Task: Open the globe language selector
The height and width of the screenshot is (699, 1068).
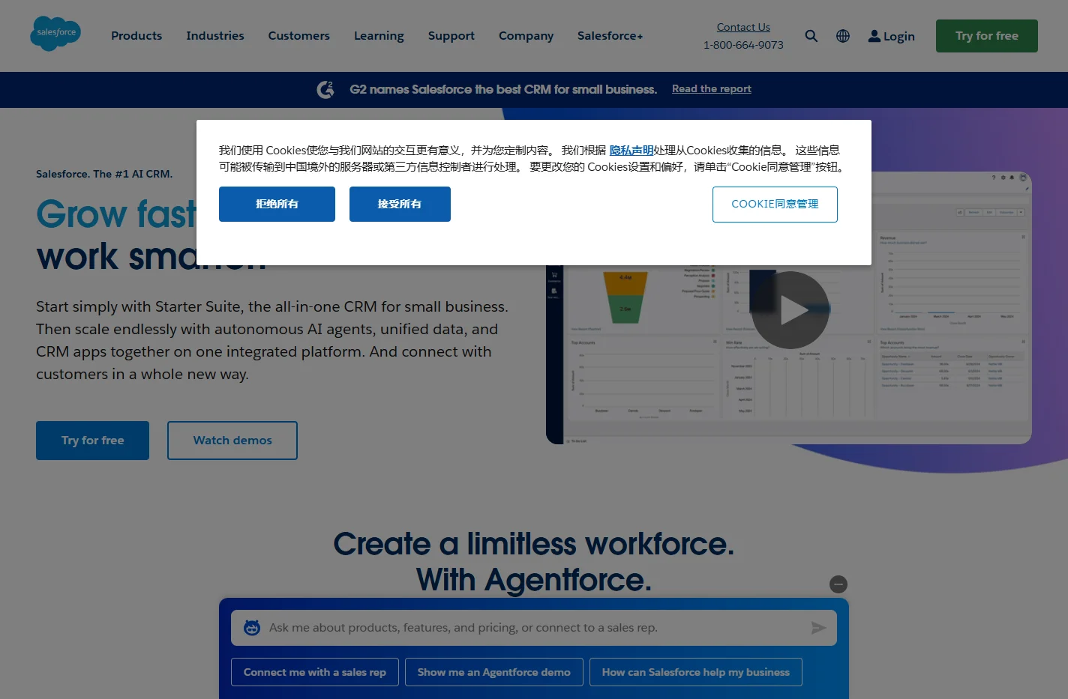Action: (843, 36)
